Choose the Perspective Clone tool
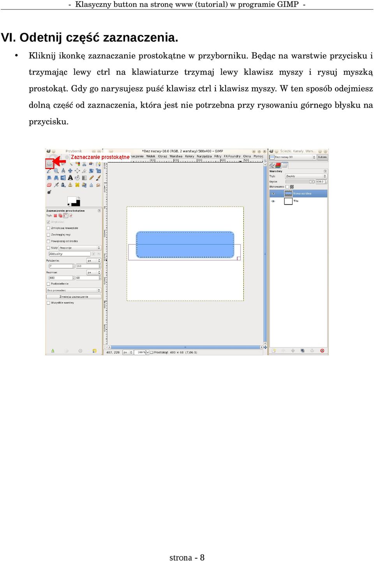The height and width of the screenshot is (561, 374). (x=84, y=185)
